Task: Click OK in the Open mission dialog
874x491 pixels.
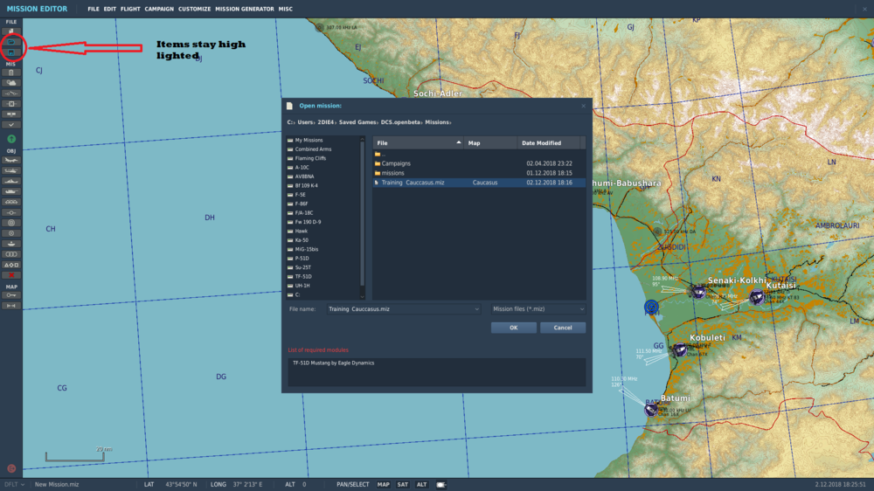Action: (x=513, y=328)
